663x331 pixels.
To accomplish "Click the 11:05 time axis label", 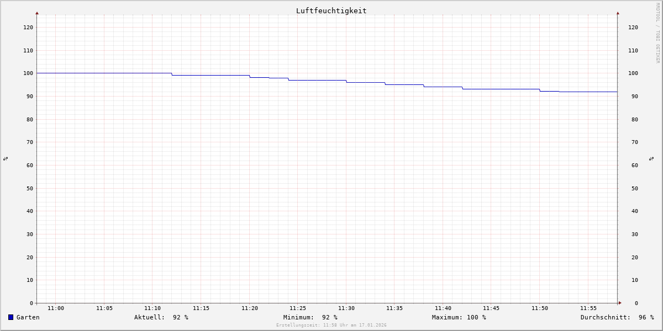I will click(104, 308).
